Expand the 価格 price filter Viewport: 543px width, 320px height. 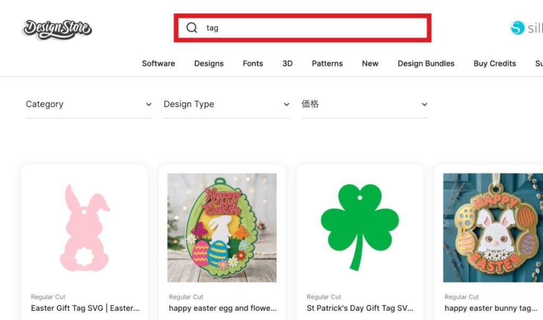(x=364, y=104)
